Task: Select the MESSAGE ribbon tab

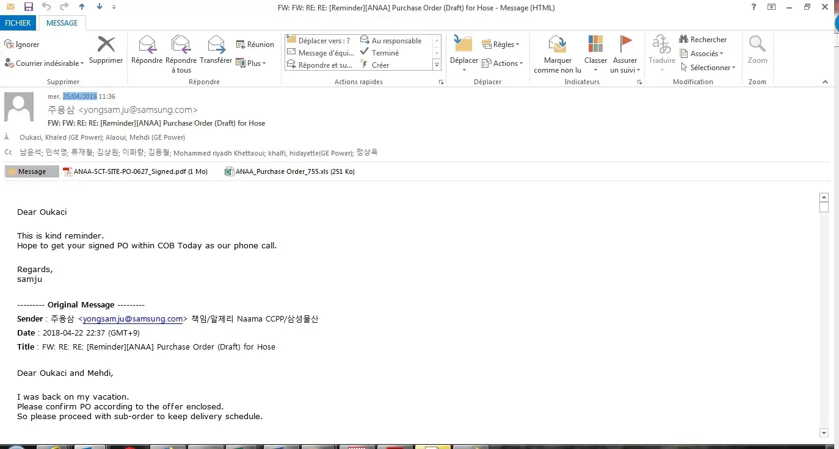Action: 62,23
